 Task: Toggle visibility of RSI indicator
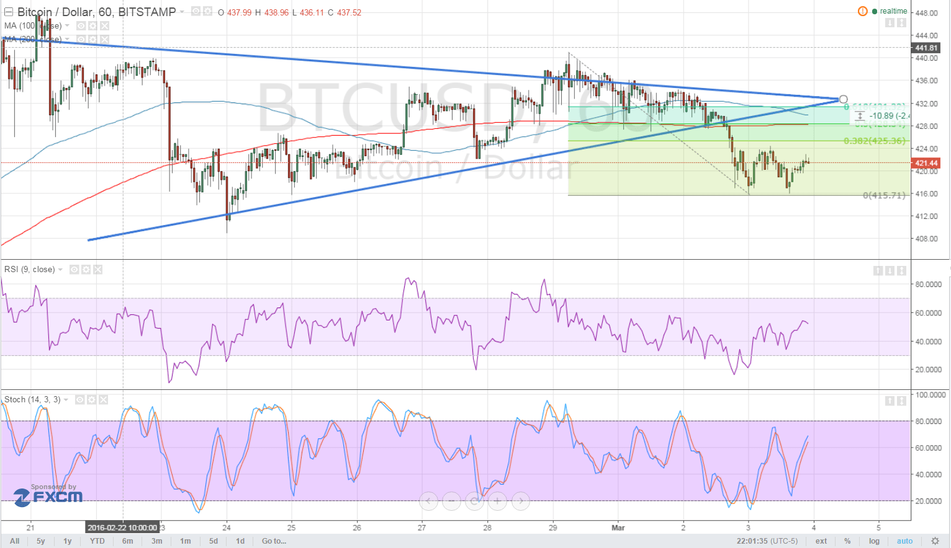[74, 270]
